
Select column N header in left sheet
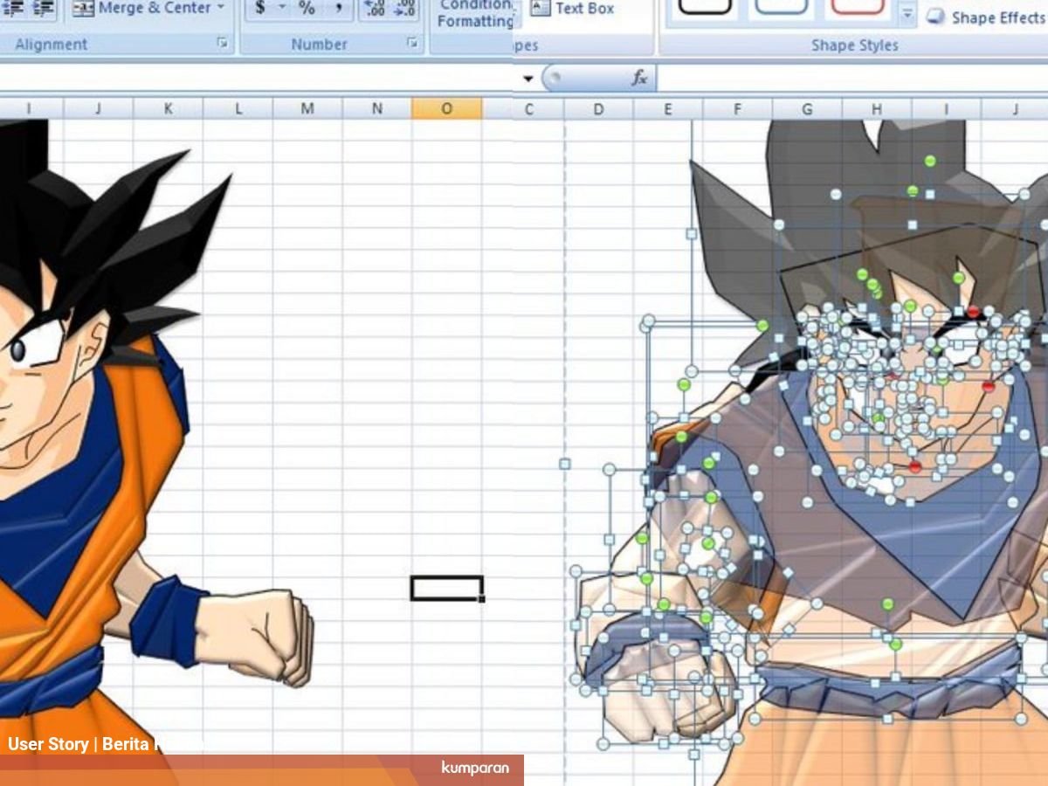(376, 108)
